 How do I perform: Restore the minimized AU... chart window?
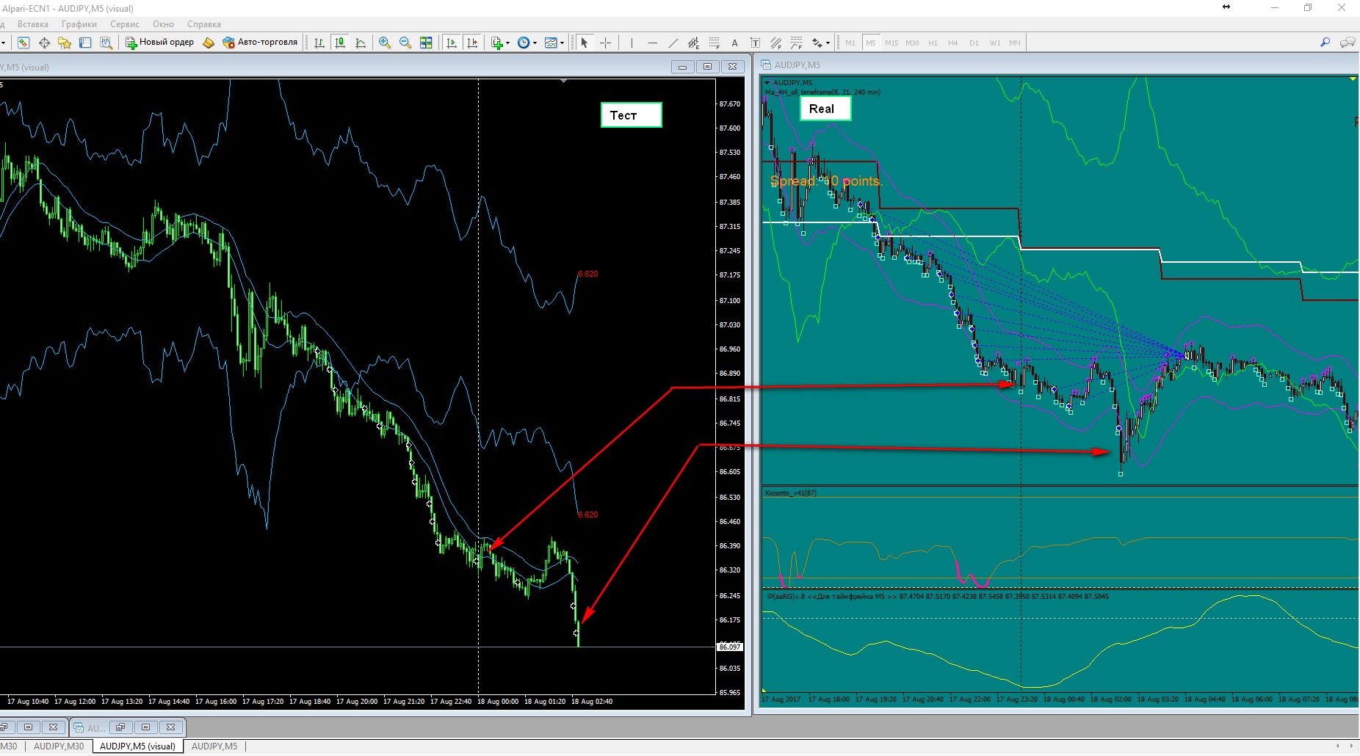tap(120, 727)
